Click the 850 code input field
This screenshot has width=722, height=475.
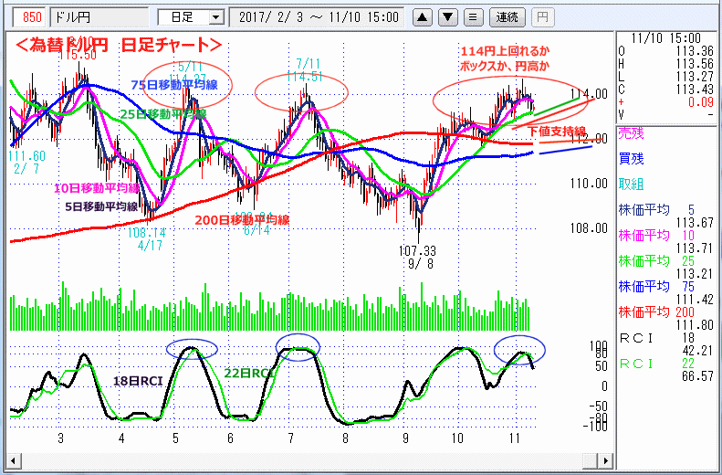(x=31, y=16)
